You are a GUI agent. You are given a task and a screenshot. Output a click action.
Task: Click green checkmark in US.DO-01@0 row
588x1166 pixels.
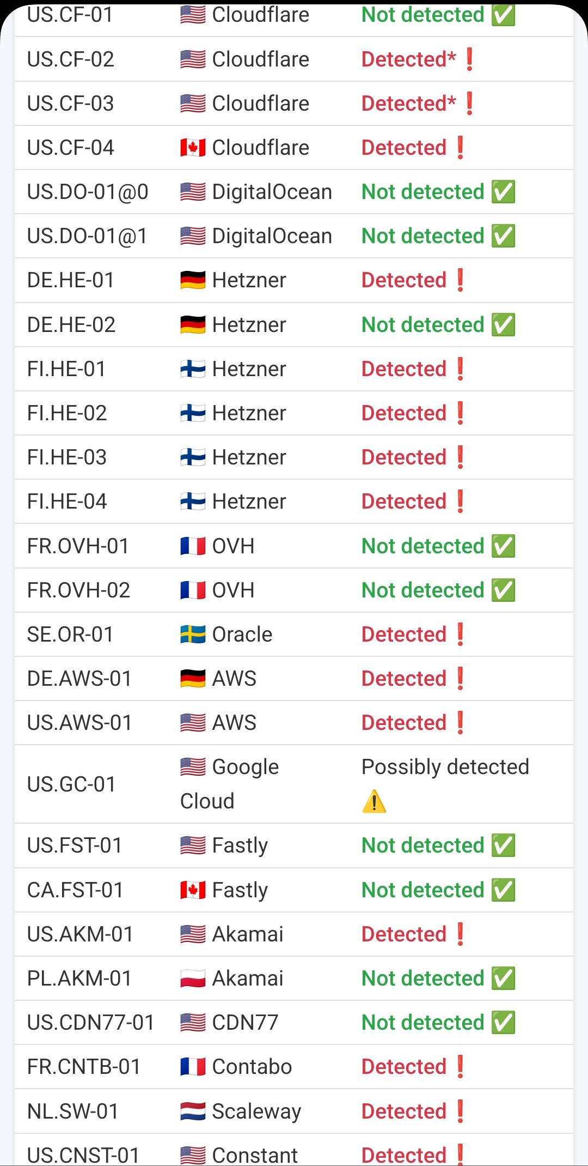click(503, 192)
